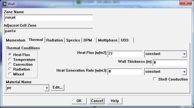Select the Heat Flux radio button

(x=10, y=54)
